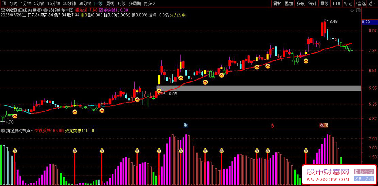Click the diamond icon above the price axis
This screenshot has width=378, height=186.
(x=352, y=10)
